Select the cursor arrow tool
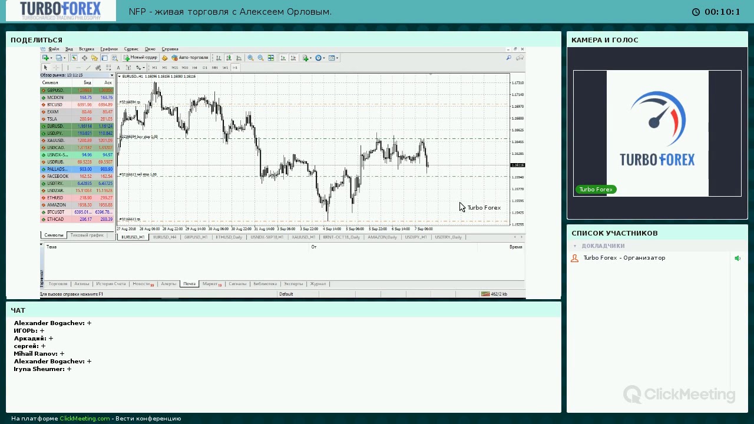The width and height of the screenshot is (754, 424). [x=45, y=68]
